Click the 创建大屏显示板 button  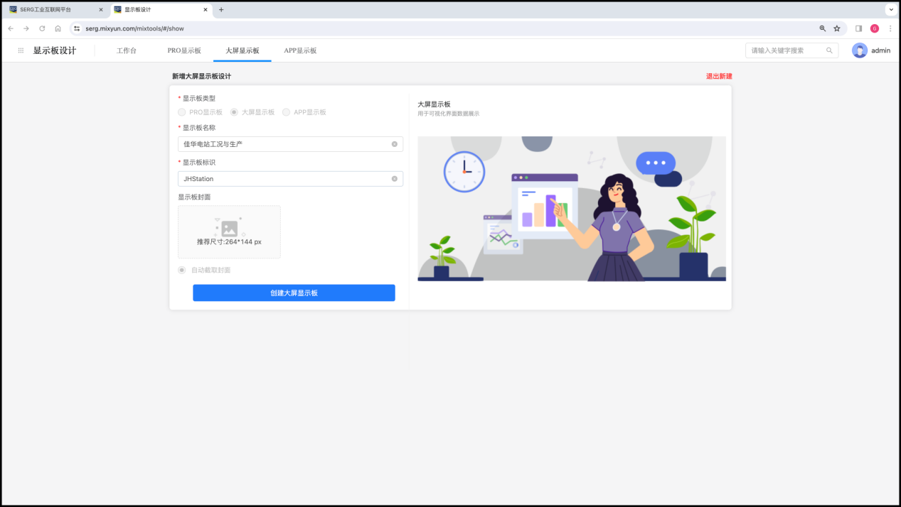pos(294,293)
